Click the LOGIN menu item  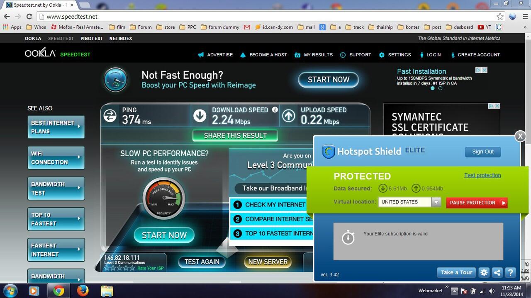tap(430, 55)
